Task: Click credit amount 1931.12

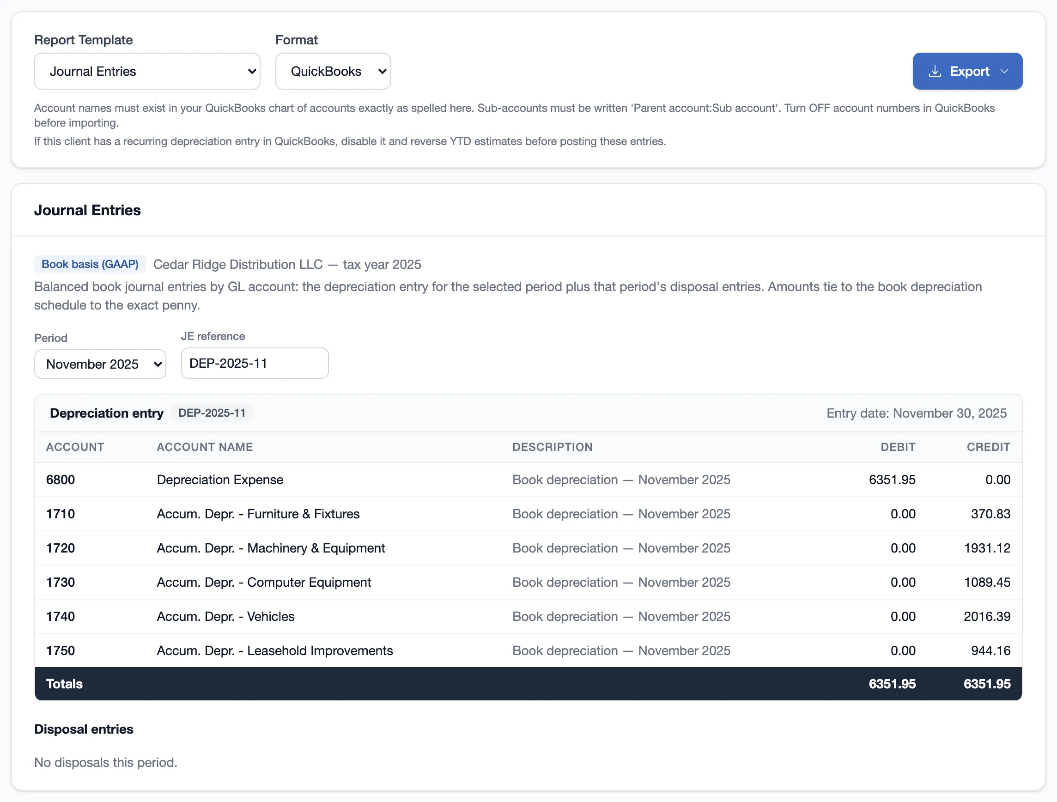Action: (x=987, y=548)
